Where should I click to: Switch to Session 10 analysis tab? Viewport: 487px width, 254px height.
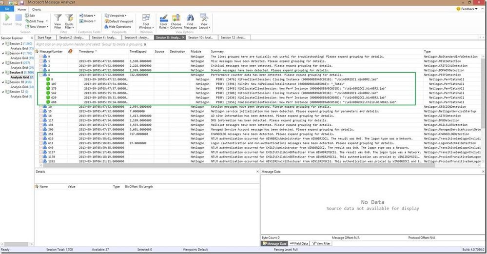[x=201, y=38]
